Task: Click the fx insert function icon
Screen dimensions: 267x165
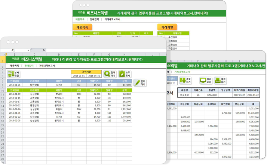Action: (44, 50)
